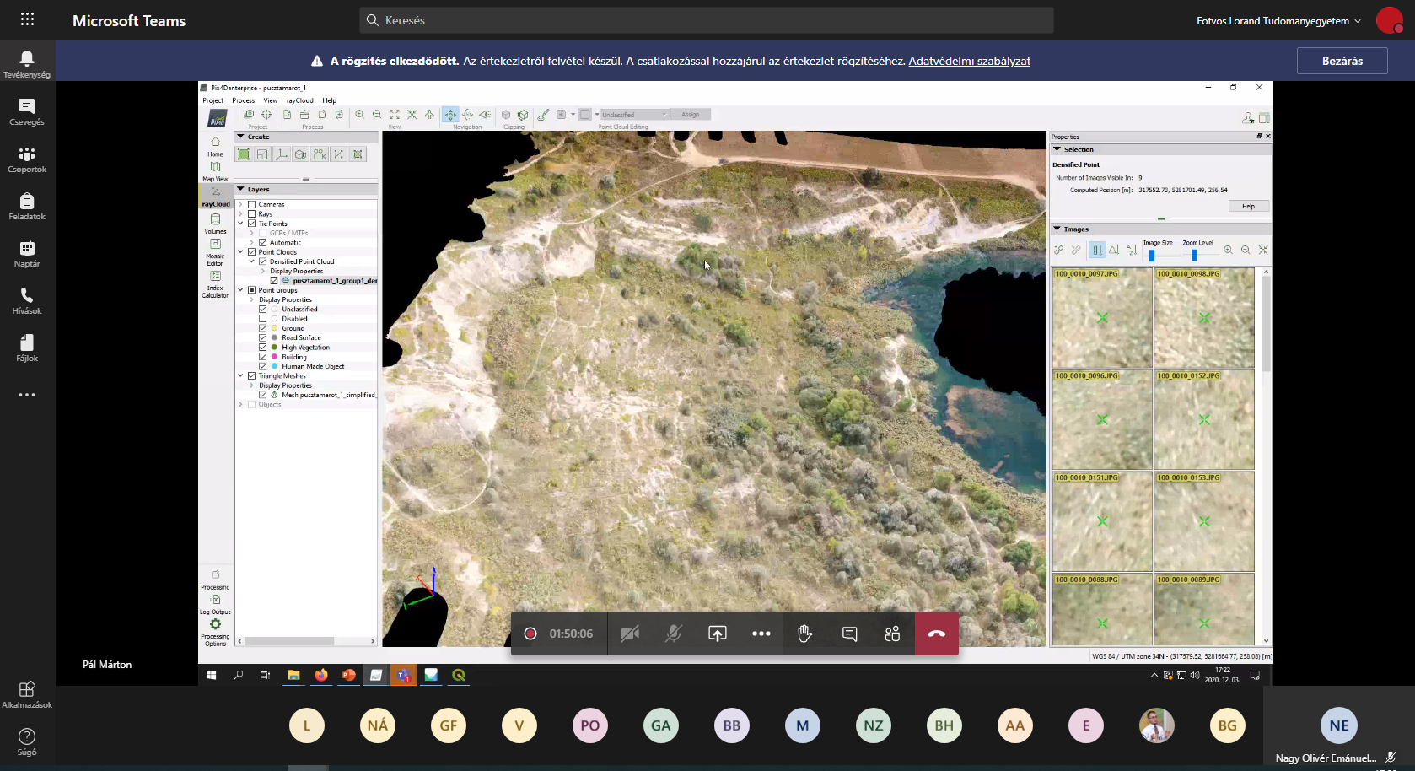Open share content tray in meeting
Image resolution: width=1415 pixels, height=771 pixels.
717,634
